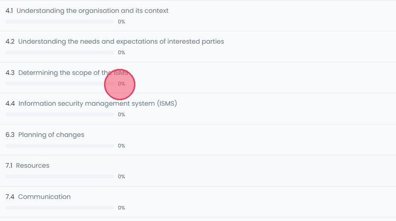Viewport: 396px width, 221px height.
Task: Click the progress bar under Communication
Action: click(60, 208)
